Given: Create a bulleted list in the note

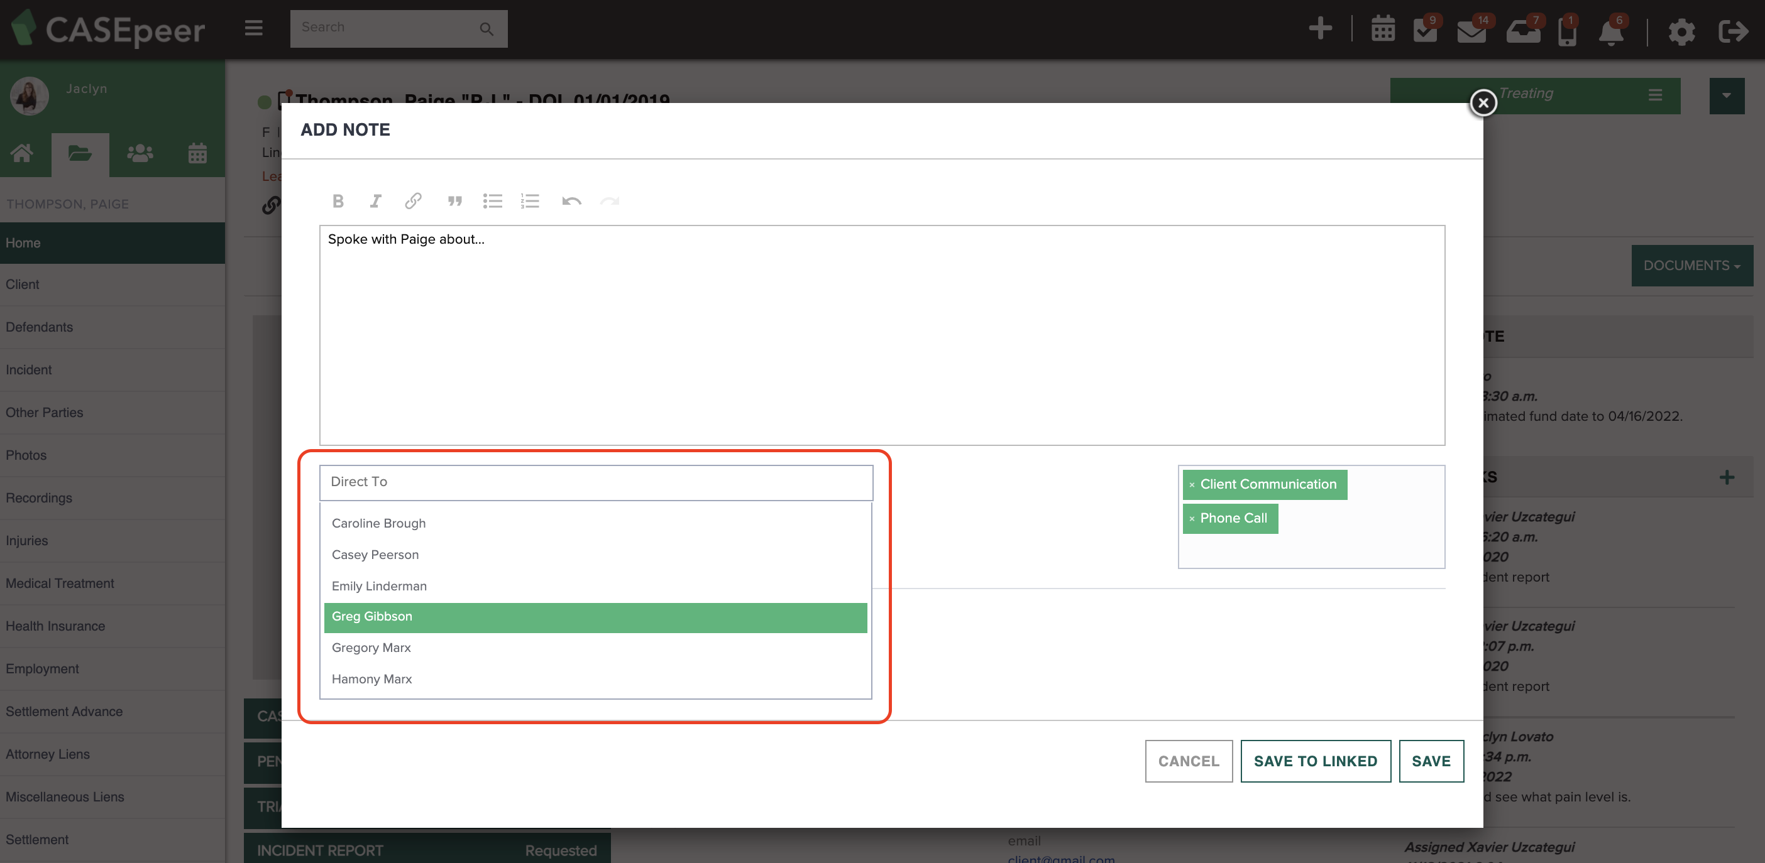Looking at the screenshot, I should pyautogui.click(x=493, y=201).
